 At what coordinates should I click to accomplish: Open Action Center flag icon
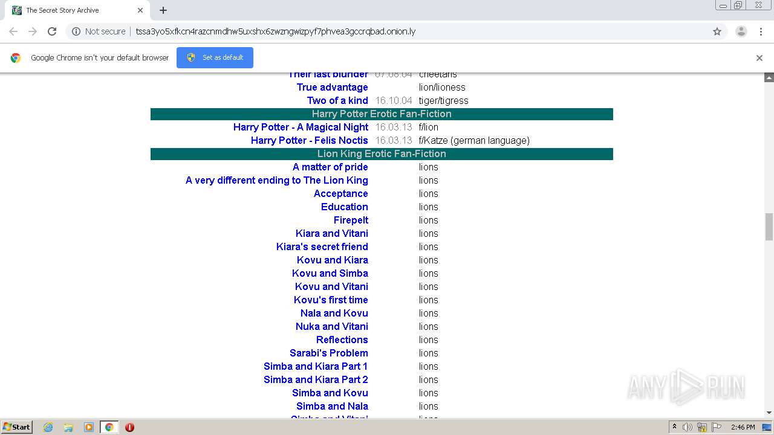pos(717,427)
